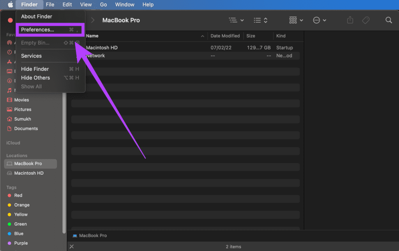Open the group-by grid dropdown
The height and width of the screenshot is (251, 399).
coord(296,20)
